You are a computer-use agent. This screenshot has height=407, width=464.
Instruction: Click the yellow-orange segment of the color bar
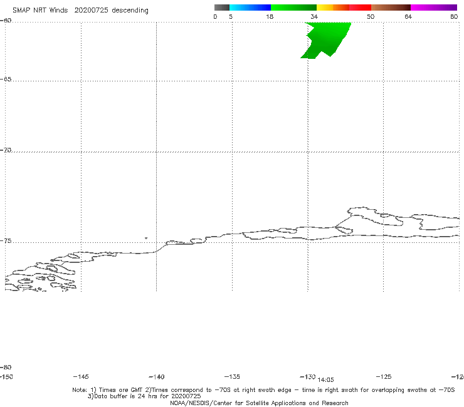[333, 8]
